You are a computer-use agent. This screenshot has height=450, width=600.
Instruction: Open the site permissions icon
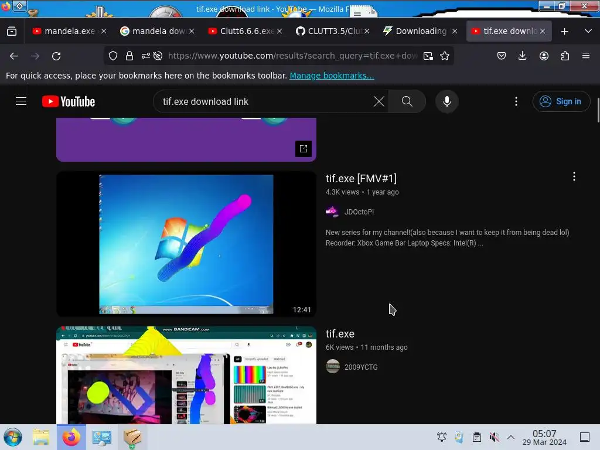(145, 56)
